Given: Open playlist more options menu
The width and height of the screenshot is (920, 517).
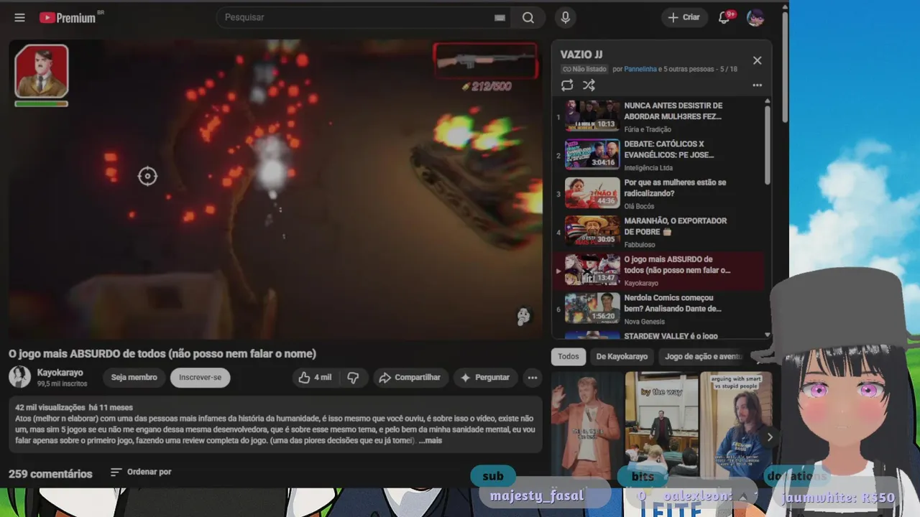Looking at the screenshot, I should point(757,85).
